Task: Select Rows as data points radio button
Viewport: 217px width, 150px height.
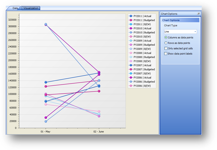Action: pyautogui.click(x=166, y=43)
